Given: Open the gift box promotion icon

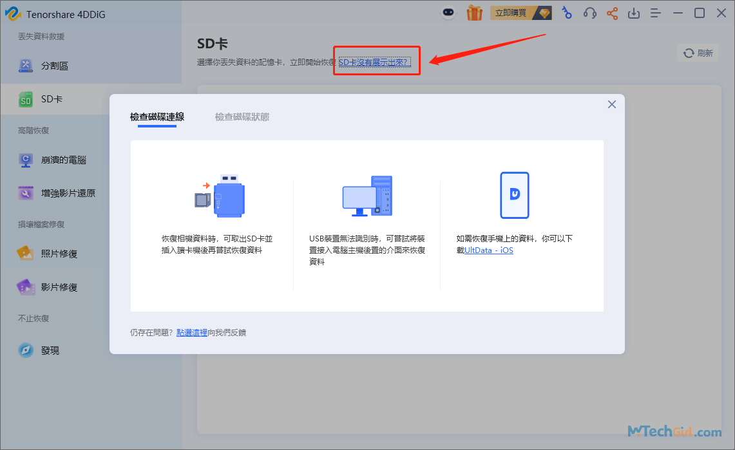Looking at the screenshot, I should pos(475,12).
